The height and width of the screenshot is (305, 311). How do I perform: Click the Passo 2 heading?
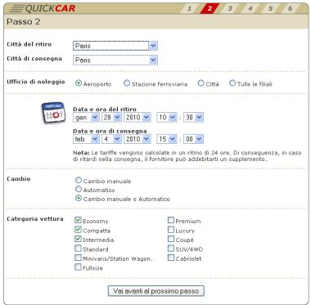[x=24, y=21]
